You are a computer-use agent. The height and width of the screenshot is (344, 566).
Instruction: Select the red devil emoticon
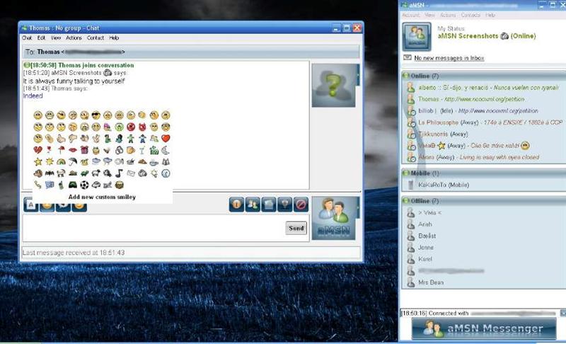point(142,127)
